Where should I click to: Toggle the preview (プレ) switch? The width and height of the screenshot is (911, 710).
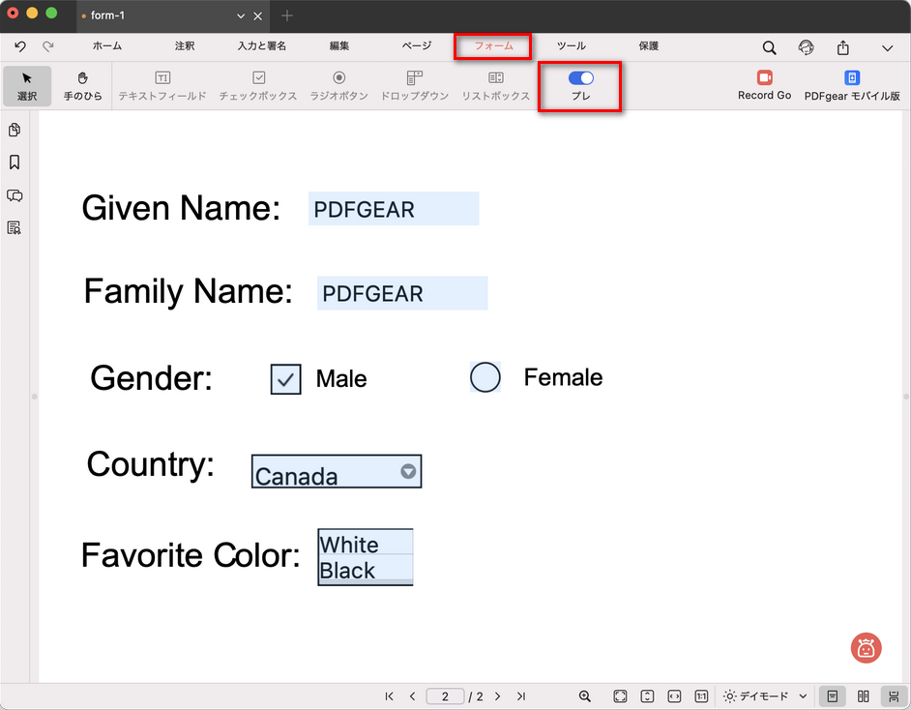tap(580, 78)
